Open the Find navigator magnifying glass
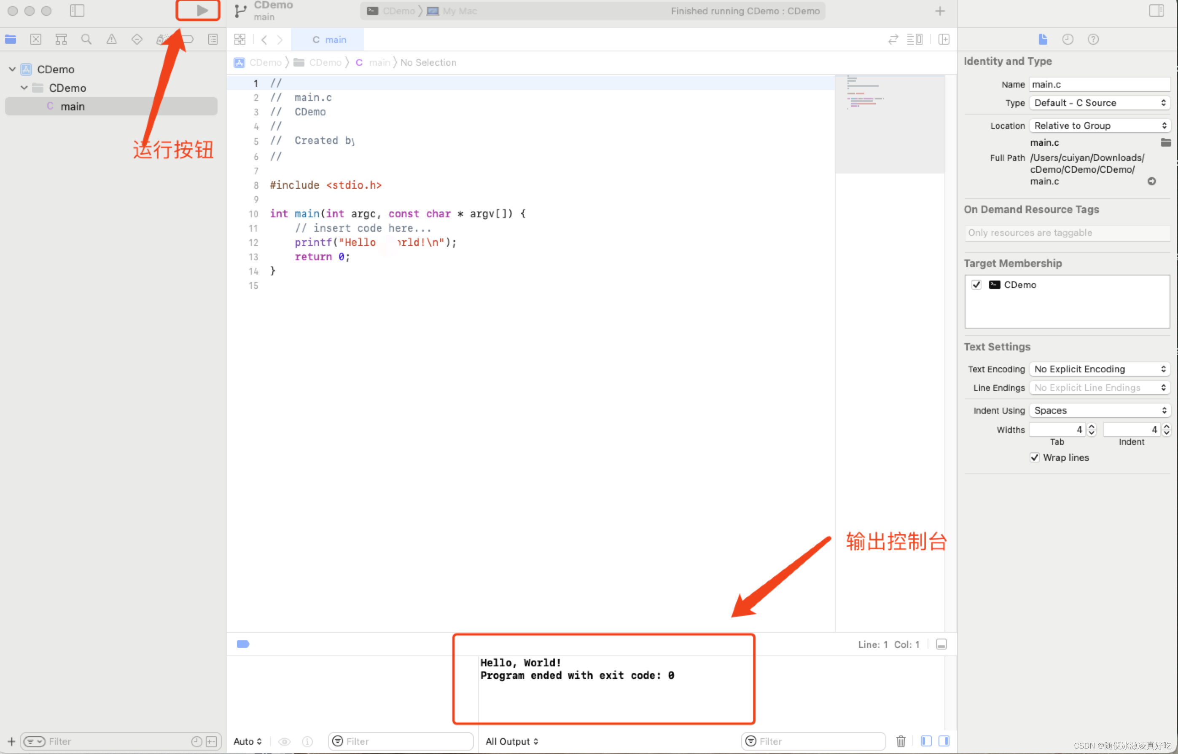Image resolution: width=1178 pixels, height=754 pixels. point(86,39)
